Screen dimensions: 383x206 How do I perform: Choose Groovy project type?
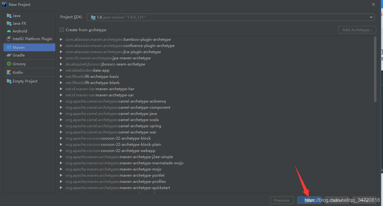pos(29,64)
